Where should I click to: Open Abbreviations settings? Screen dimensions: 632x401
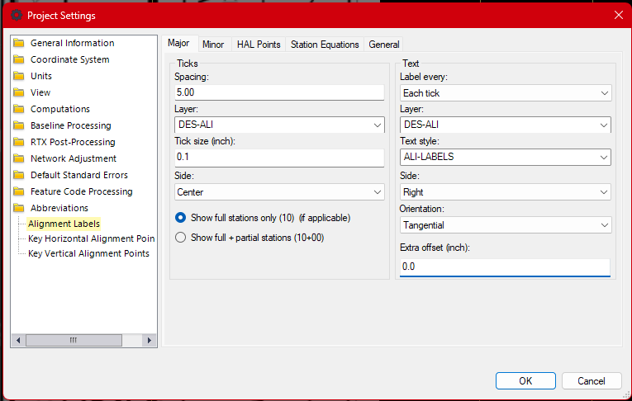tap(59, 208)
